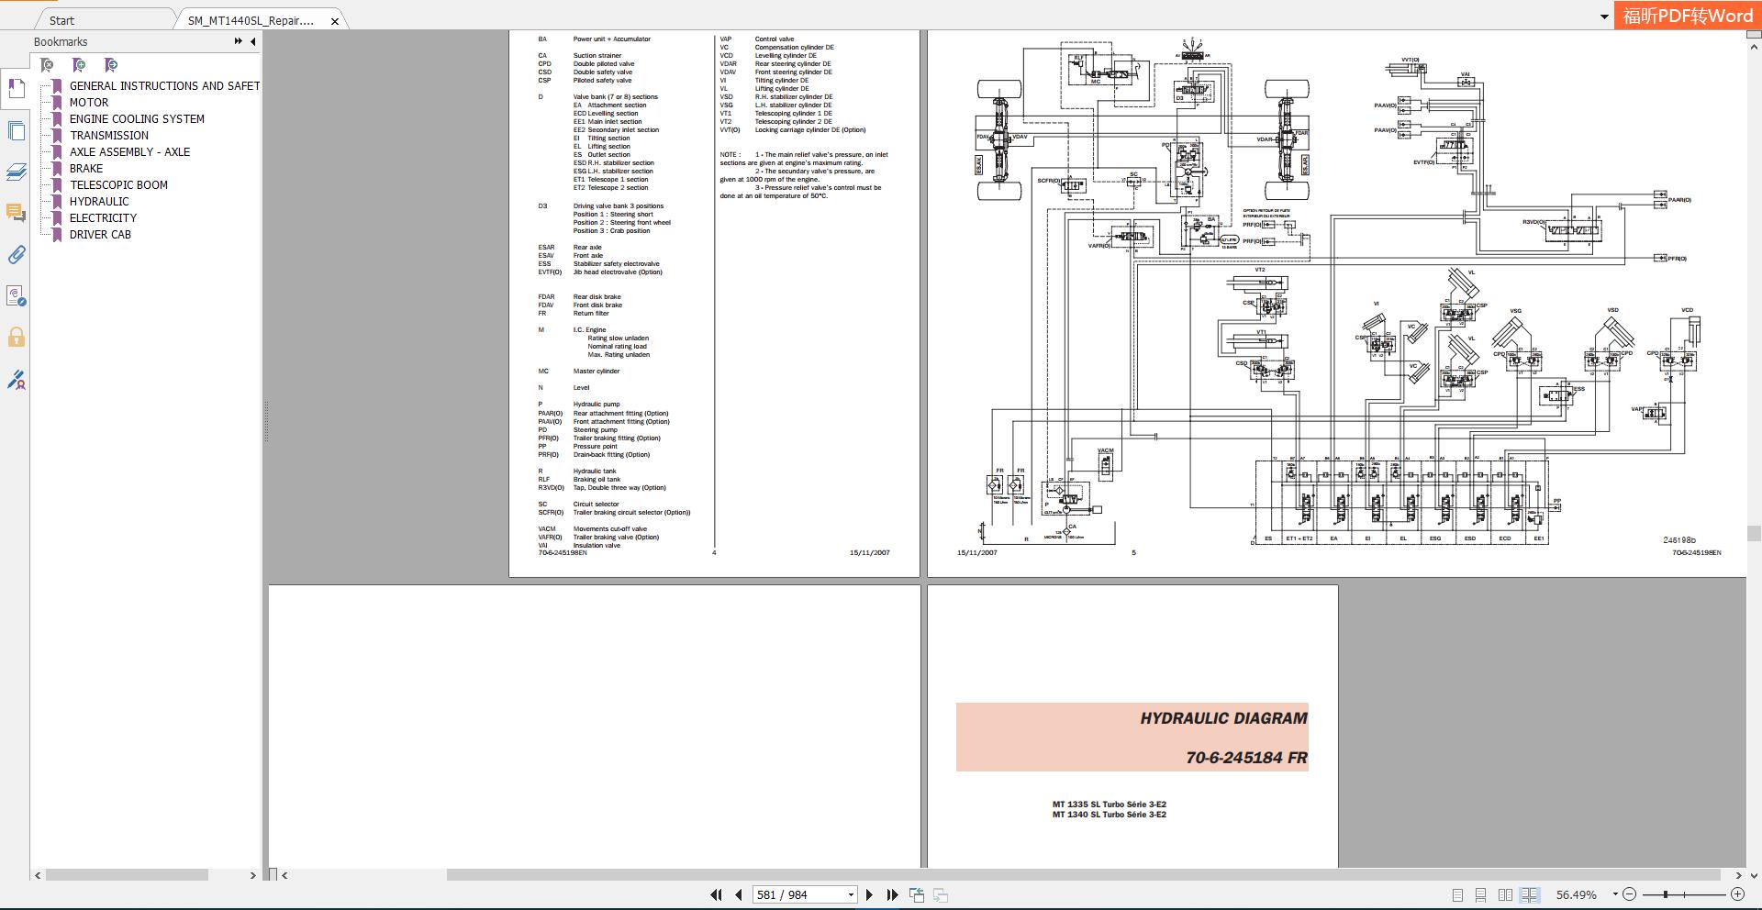Open the Bookmarks panel icon in sidebar
The height and width of the screenshot is (910, 1762).
16,88
